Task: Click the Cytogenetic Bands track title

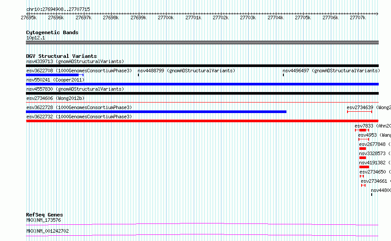Action: click(52, 32)
